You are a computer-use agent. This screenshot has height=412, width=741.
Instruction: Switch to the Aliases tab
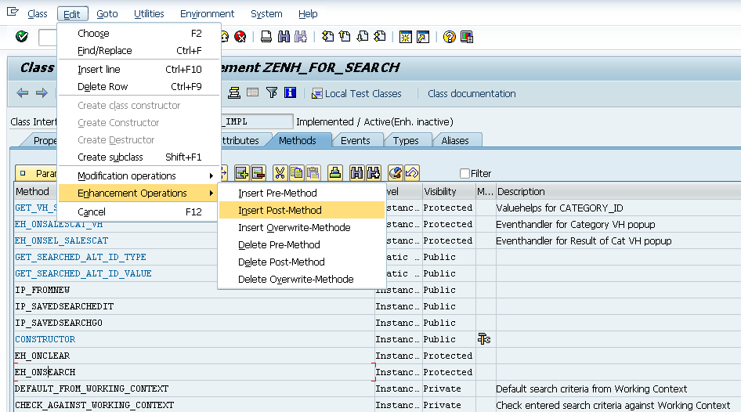pos(454,140)
